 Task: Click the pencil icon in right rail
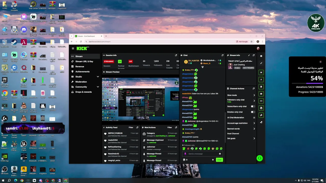pyautogui.click(x=261, y=63)
